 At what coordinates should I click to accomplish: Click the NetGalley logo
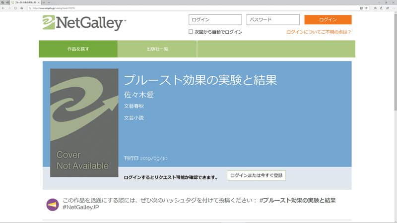tap(84, 23)
